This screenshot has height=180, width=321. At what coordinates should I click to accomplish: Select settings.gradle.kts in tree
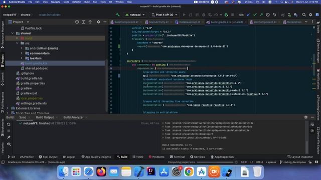coord(31,103)
